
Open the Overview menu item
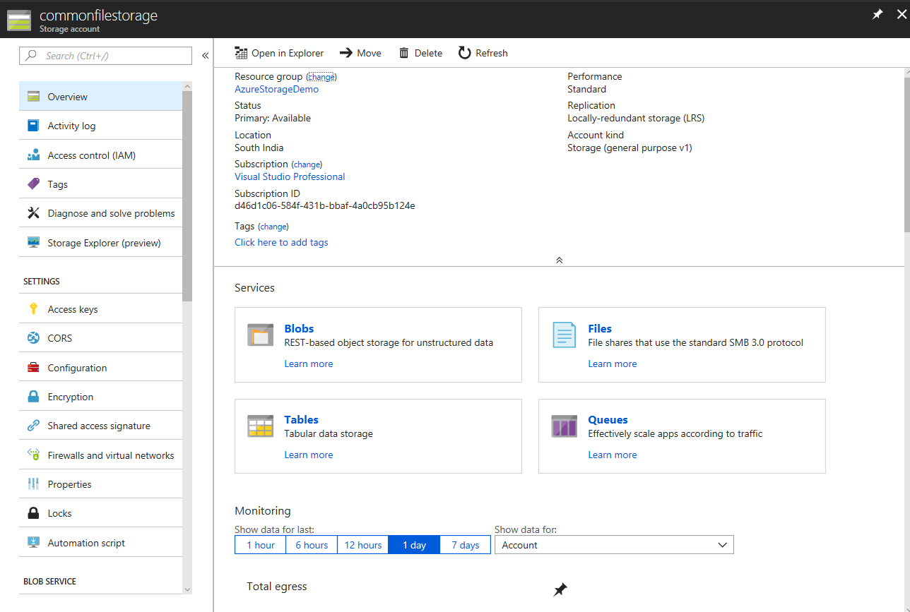tap(100, 97)
